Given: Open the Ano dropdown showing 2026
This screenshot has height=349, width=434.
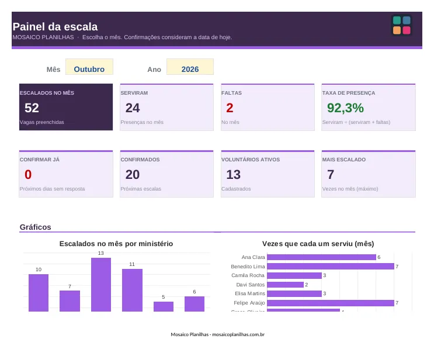Looking at the screenshot, I should (x=190, y=67).
